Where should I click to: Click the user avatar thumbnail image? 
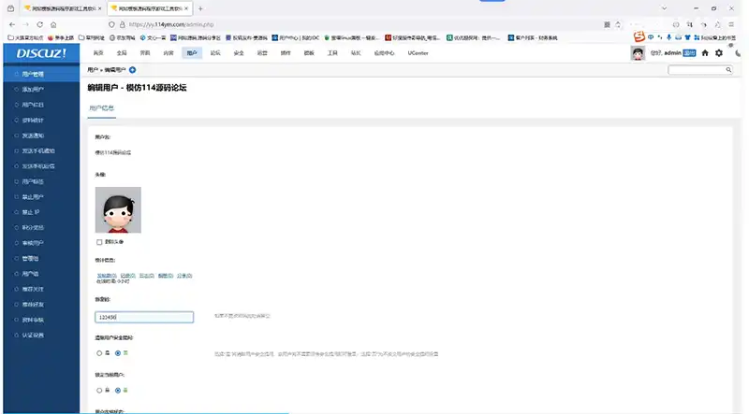[118, 210]
